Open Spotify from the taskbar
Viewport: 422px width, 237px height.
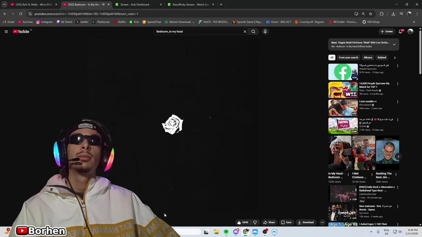(226, 232)
